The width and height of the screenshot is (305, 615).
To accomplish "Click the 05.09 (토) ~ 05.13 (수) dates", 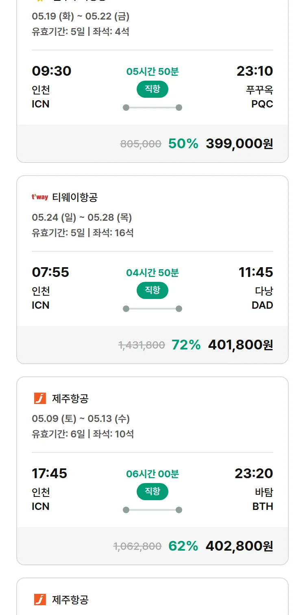I will click(81, 419).
